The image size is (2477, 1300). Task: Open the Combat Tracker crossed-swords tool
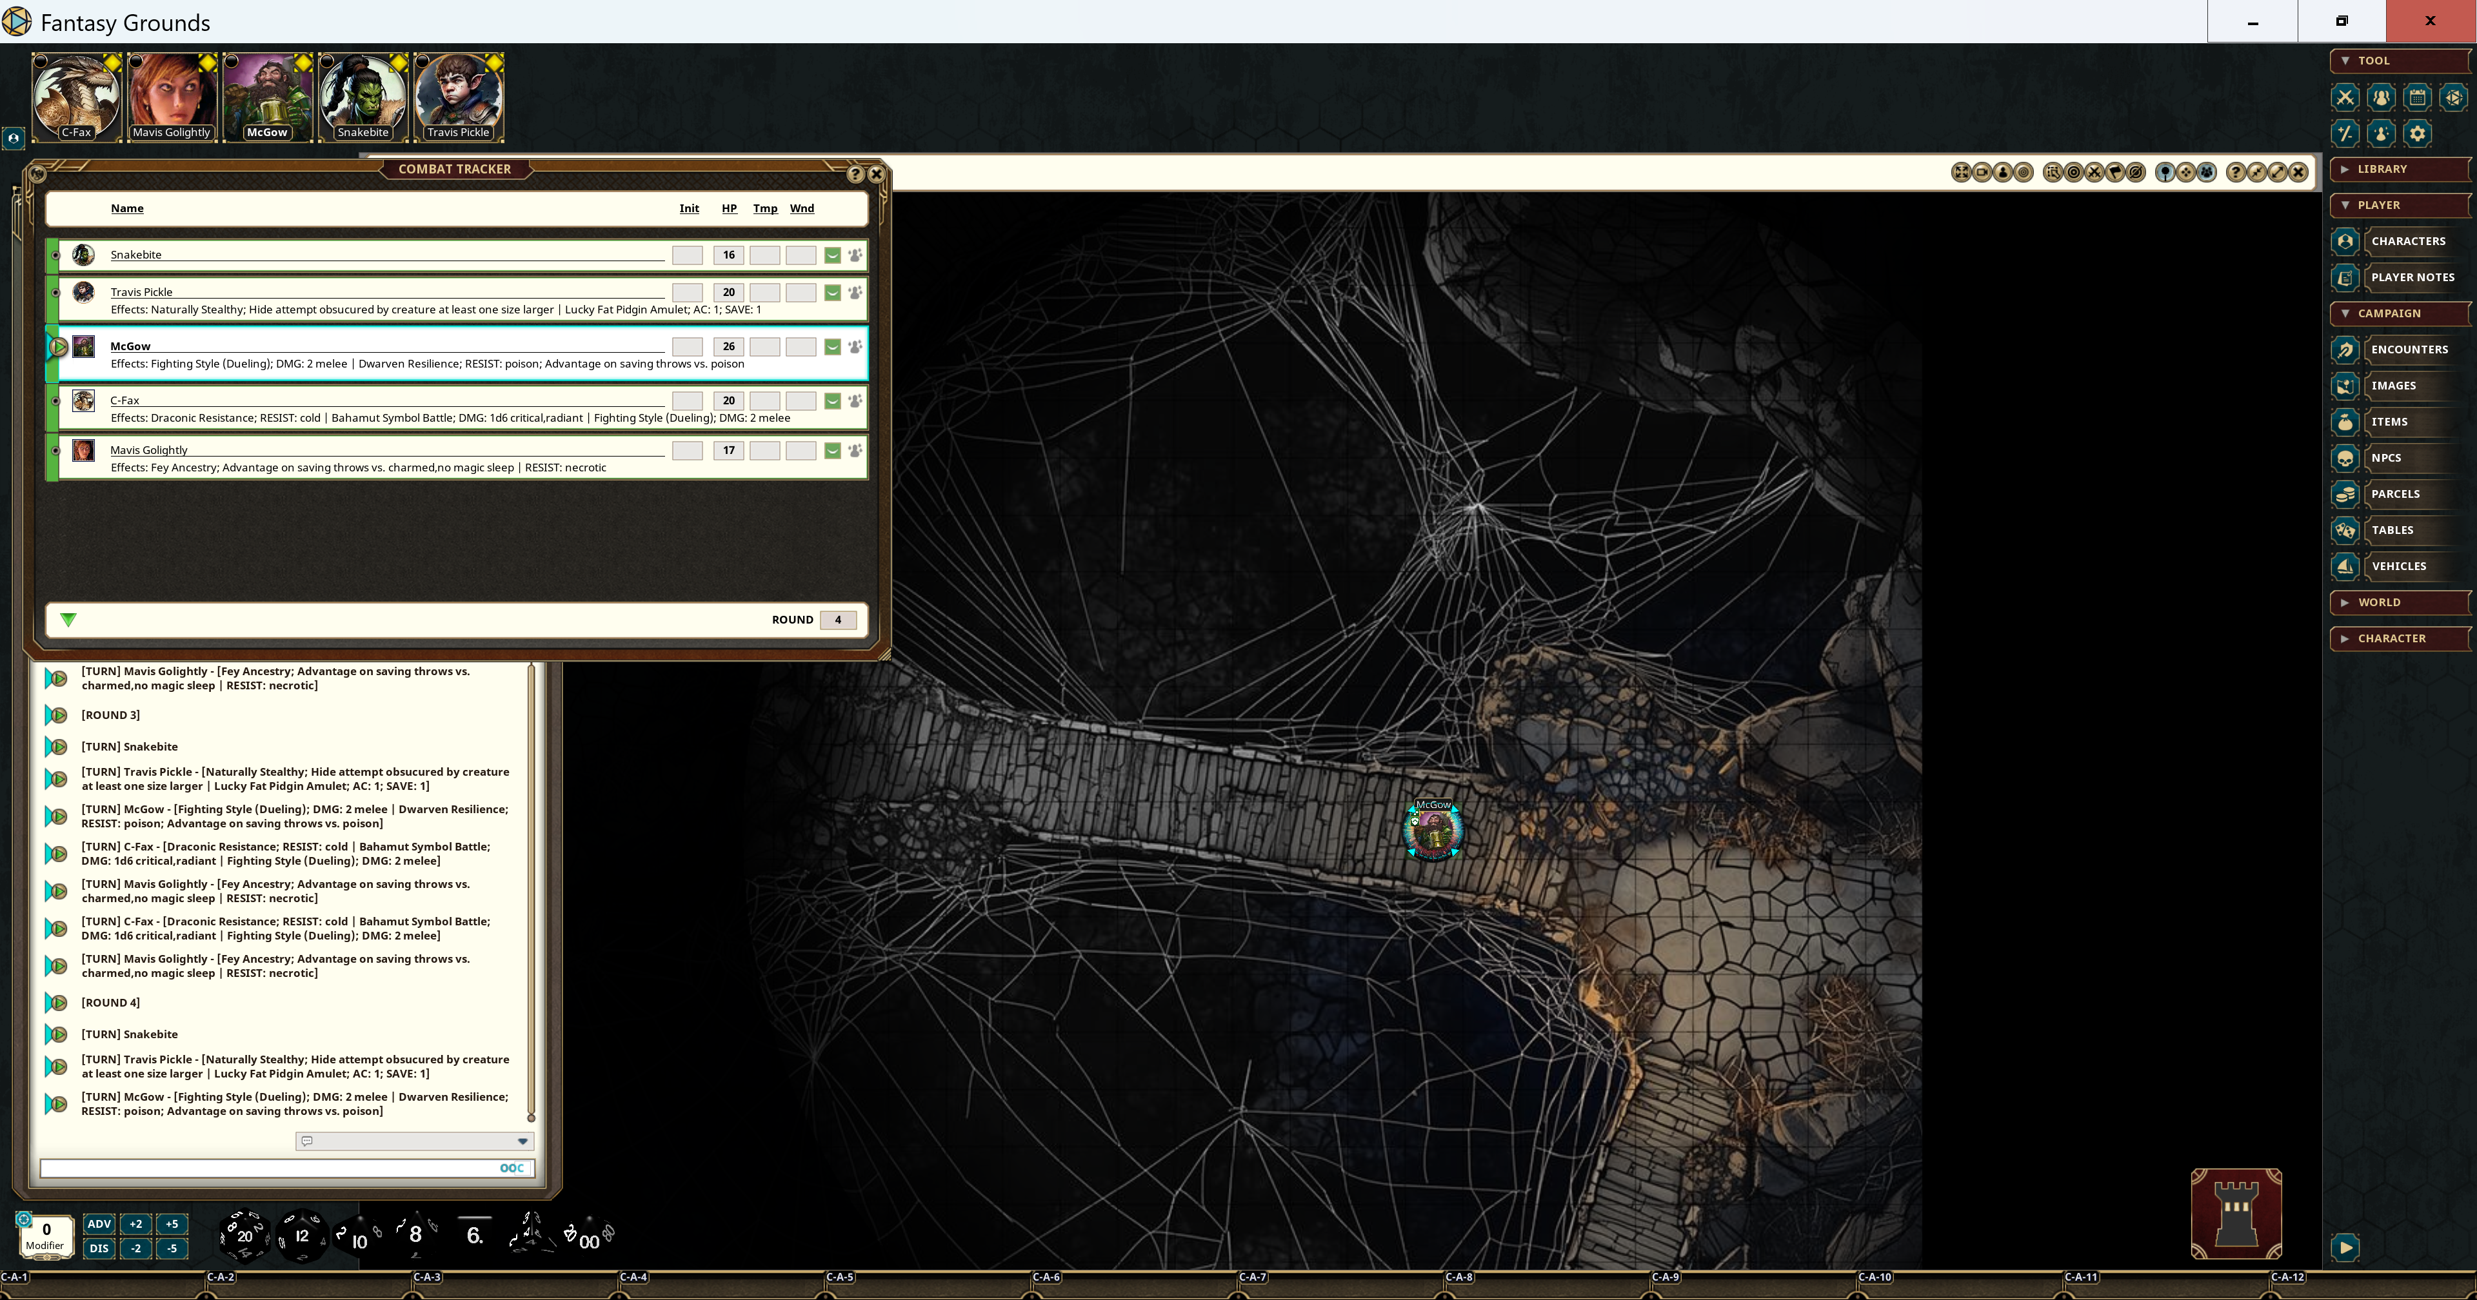pos(2345,97)
